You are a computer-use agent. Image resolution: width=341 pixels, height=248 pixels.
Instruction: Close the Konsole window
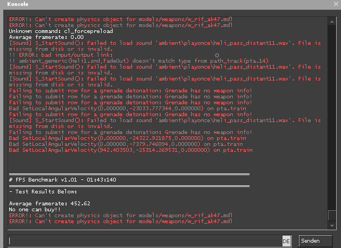336,4
